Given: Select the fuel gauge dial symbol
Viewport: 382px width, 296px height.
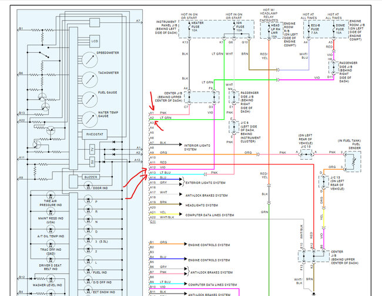Looking at the screenshot, I should click(x=90, y=100).
